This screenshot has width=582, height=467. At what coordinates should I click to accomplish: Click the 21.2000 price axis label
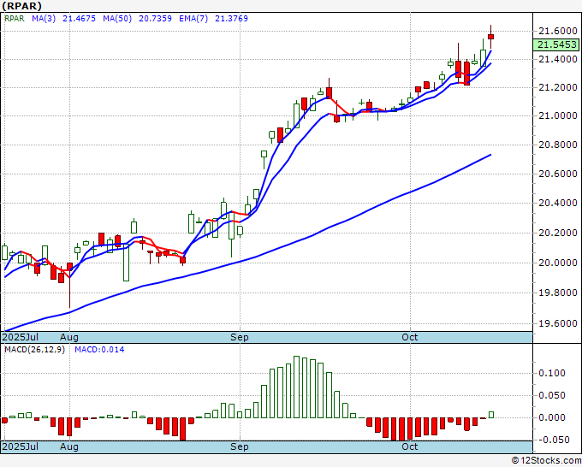[558, 87]
